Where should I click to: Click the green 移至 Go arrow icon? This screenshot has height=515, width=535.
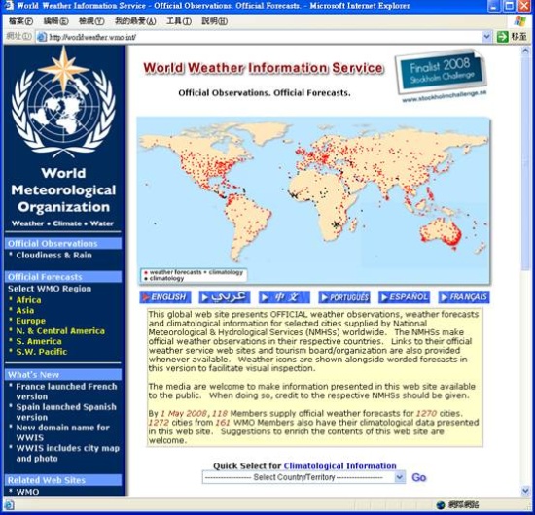[x=502, y=37]
